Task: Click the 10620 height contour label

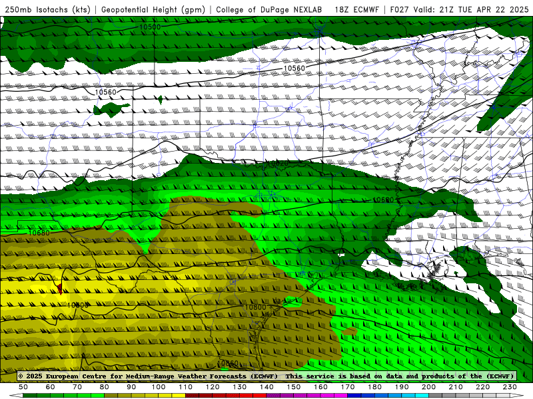Action: pyautogui.click(x=277, y=164)
